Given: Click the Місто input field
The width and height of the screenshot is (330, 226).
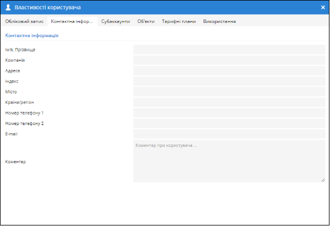Looking at the screenshot, I should click(x=230, y=92).
